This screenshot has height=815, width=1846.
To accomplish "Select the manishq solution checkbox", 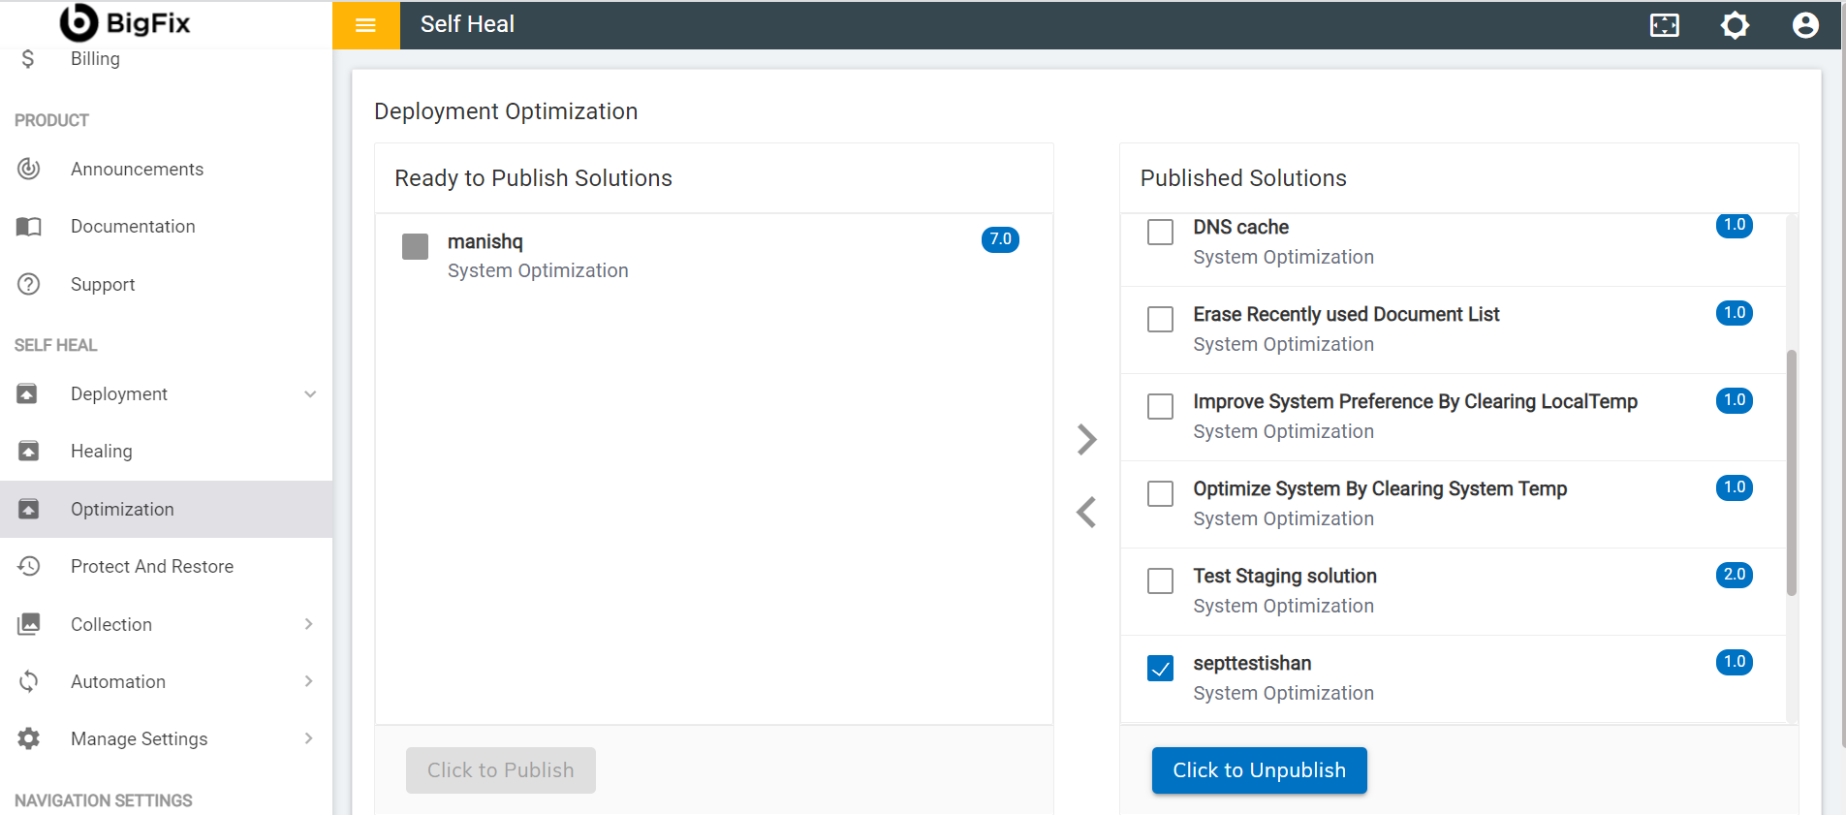I will pyautogui.click(x=415, y=246).
